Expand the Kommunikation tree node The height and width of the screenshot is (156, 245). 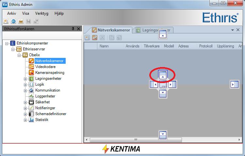tap(25, 91)
